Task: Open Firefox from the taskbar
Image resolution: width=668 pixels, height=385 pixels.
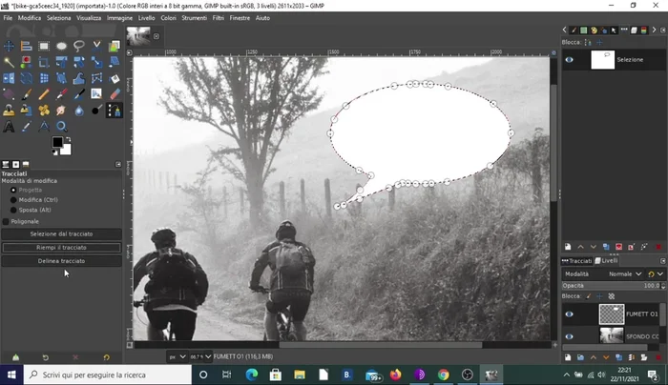Action: 395,375
